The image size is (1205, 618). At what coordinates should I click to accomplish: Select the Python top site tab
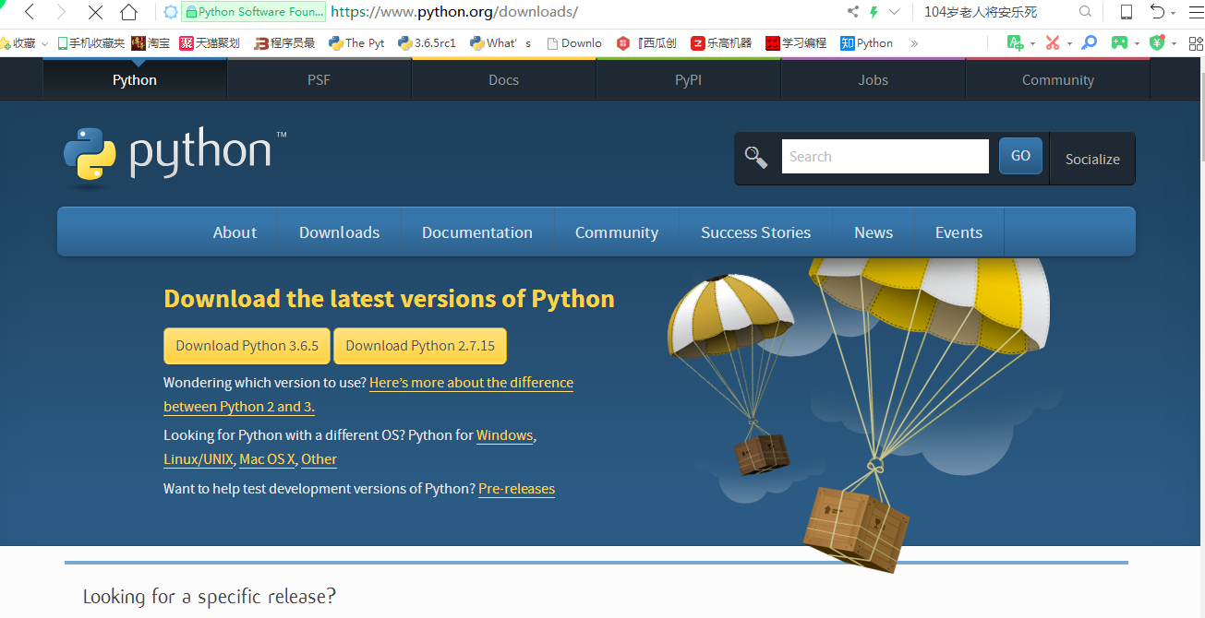[135, 79]
